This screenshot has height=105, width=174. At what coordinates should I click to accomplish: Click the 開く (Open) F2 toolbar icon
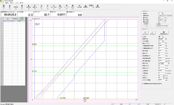pyautogui.click(x=10, y=6)
